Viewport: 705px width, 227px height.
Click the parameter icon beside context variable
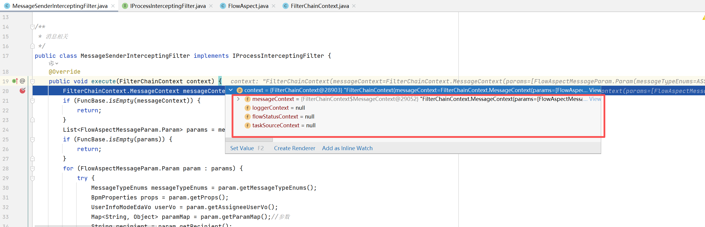click(239, 90)
